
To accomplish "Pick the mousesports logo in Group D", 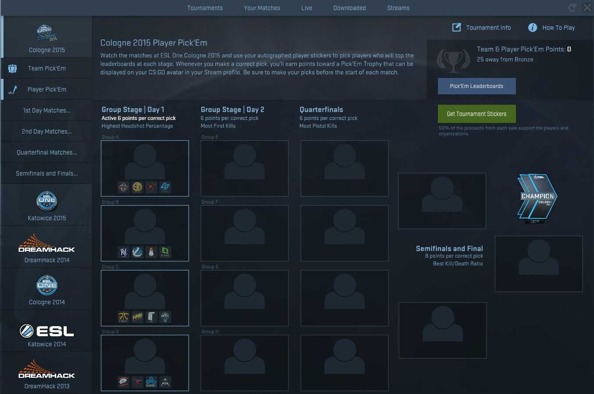I will (138, 382).
